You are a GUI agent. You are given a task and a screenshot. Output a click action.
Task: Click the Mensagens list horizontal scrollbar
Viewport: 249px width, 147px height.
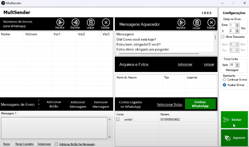(x=159, y=54)
